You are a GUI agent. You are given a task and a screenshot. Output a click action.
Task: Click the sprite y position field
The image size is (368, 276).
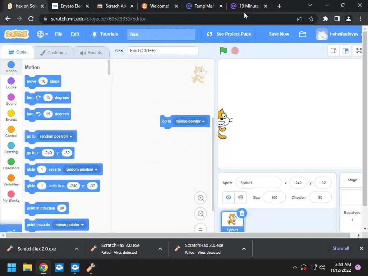323,183
